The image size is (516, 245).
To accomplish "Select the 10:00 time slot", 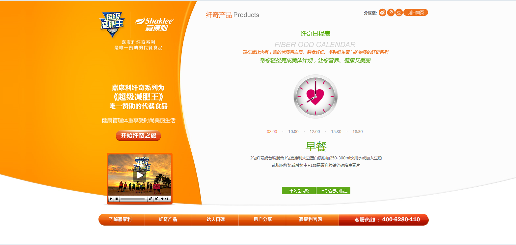I will pyautogui.click(x=293, y=132).
